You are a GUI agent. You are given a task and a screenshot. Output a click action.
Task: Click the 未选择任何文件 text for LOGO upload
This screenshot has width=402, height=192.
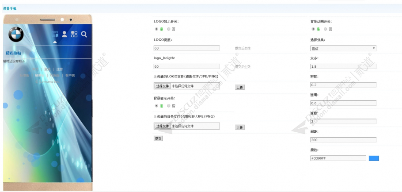[x=182, y=86]
